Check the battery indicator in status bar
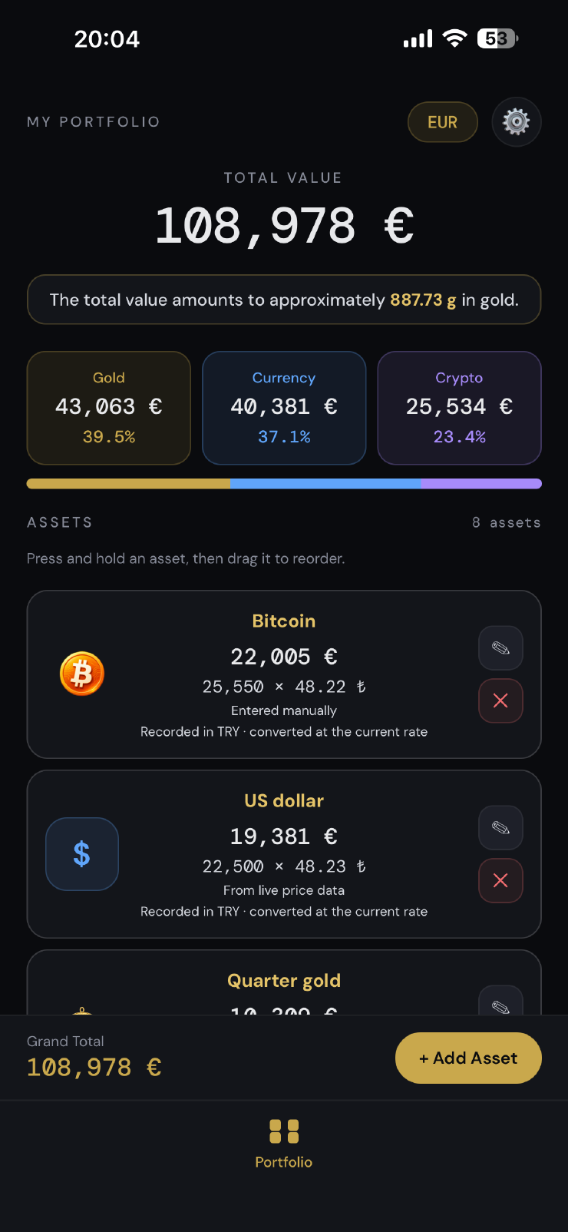The width and height of the screenshot is (568, 1232). pos(498,38)
